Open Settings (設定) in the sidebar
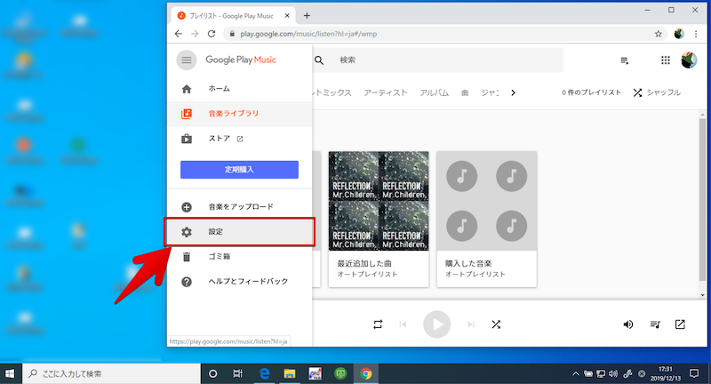711x384 pixels. tap(240, 232)
